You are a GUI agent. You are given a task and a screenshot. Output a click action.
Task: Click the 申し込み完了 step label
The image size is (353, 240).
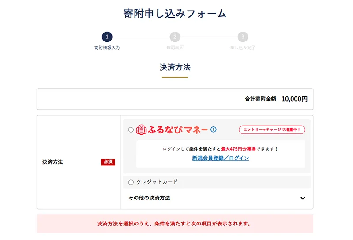tap(243, 48)
